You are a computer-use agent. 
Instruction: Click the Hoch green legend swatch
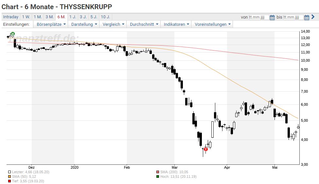click(x=158, y=177)
